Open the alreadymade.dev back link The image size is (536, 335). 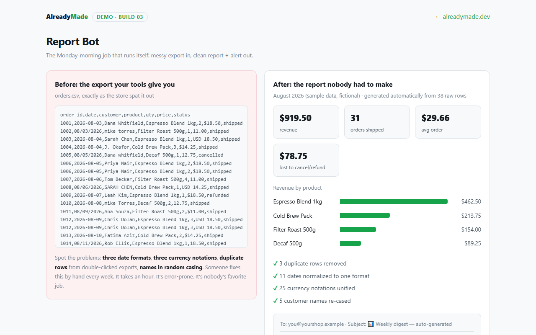pos(463,17)
